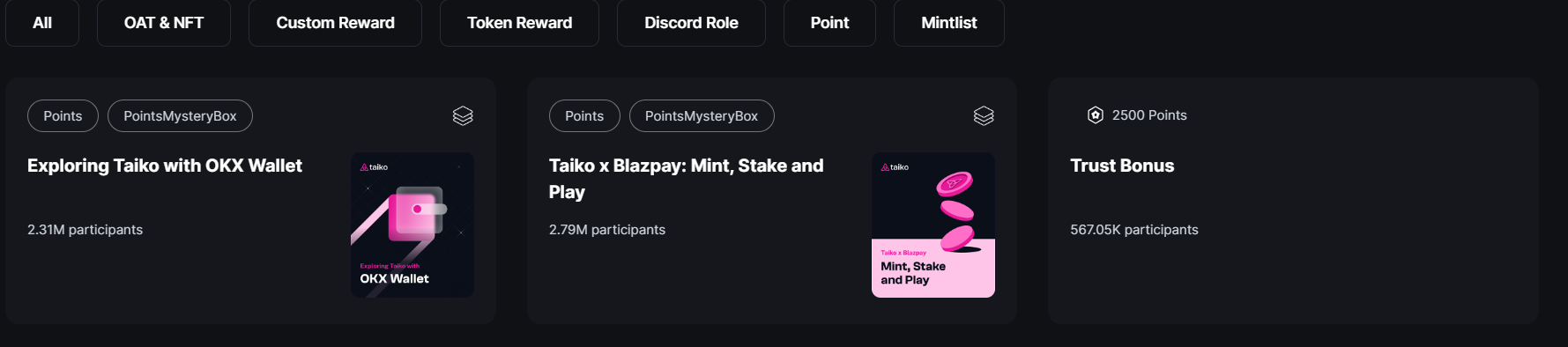1568x347 pixels.
Task: Click Points tag on OKX Wallet card
Action: [x=63, y=116]
